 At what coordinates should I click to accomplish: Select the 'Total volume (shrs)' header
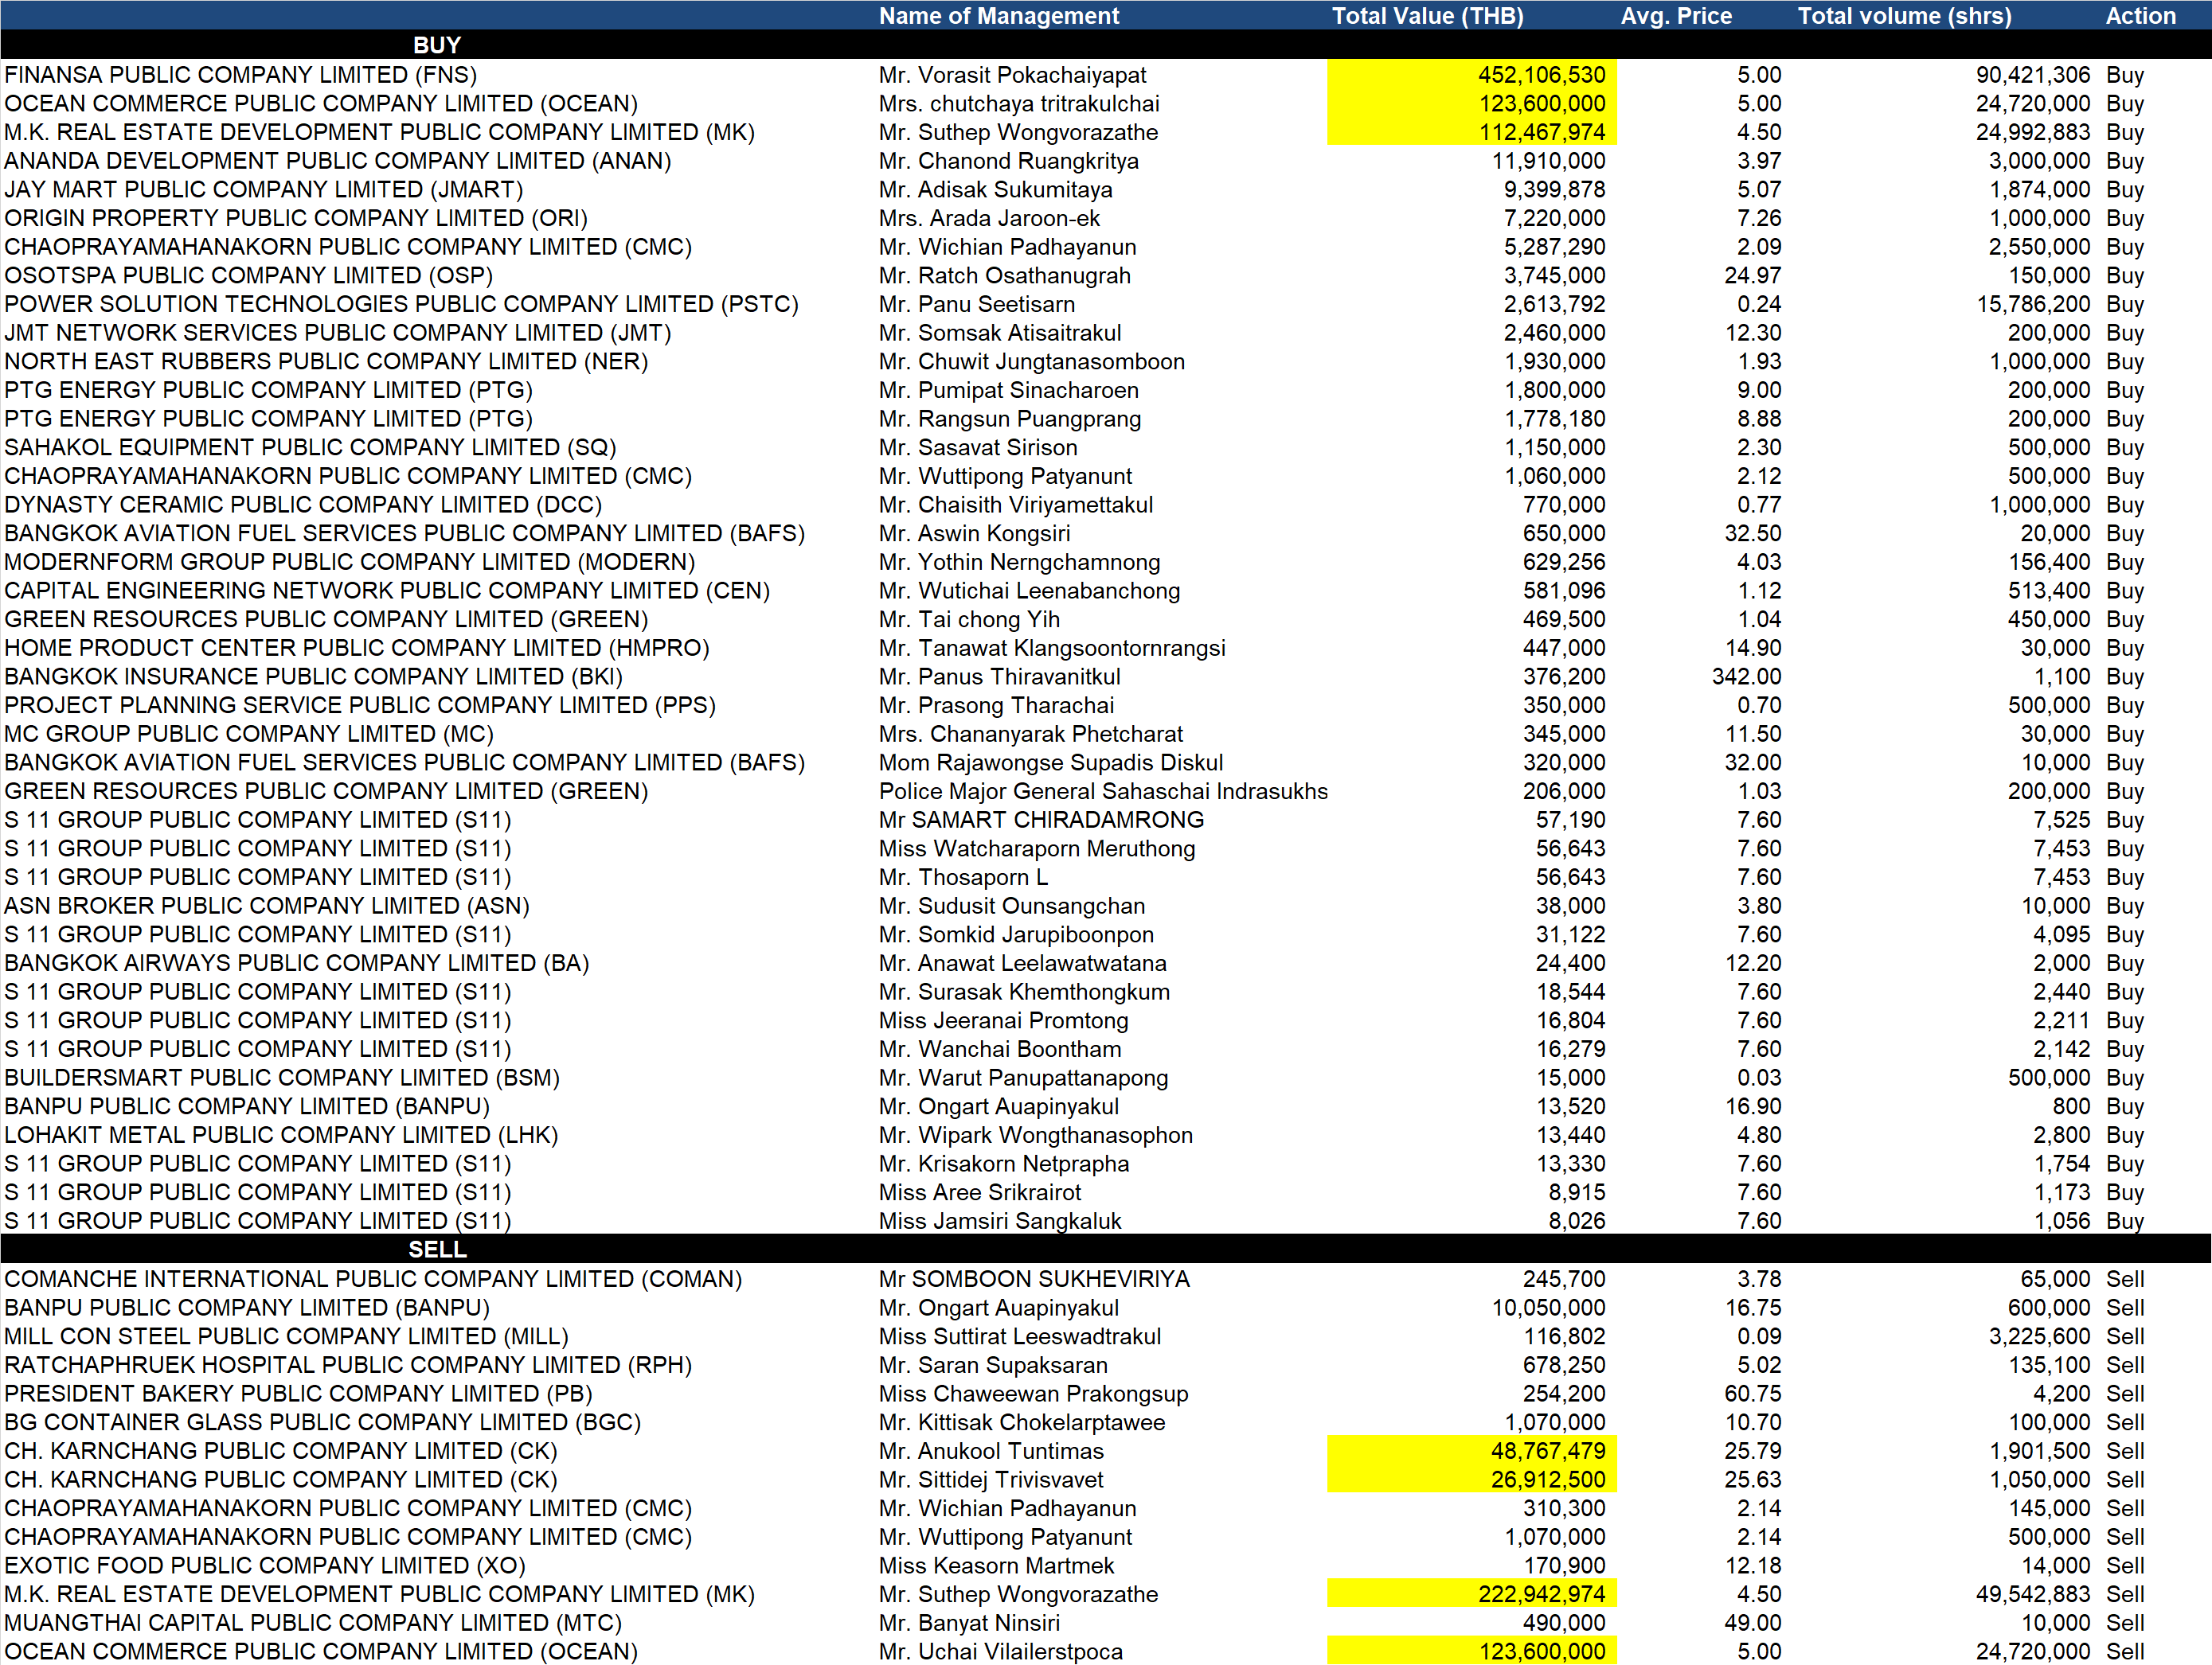pos(1904,16)
